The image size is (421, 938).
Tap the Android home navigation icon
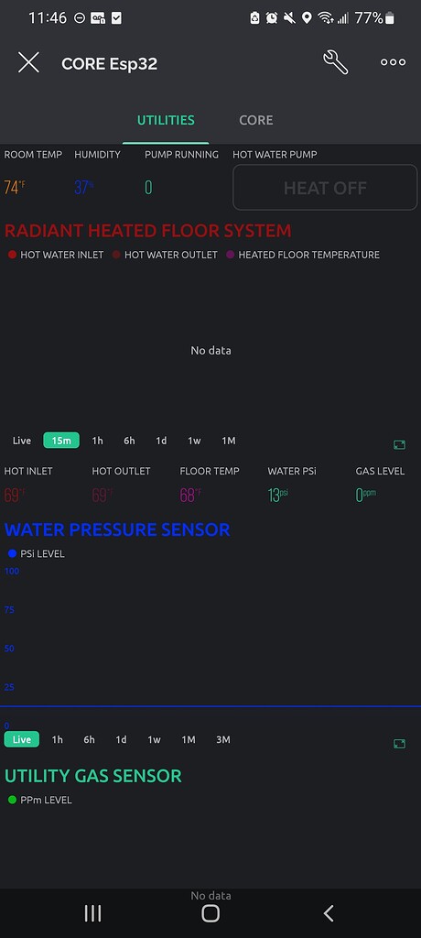pyautogui.click(x=210, y=913)
